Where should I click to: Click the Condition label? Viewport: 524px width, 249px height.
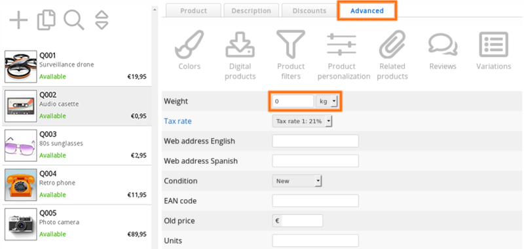click(181, 181)
